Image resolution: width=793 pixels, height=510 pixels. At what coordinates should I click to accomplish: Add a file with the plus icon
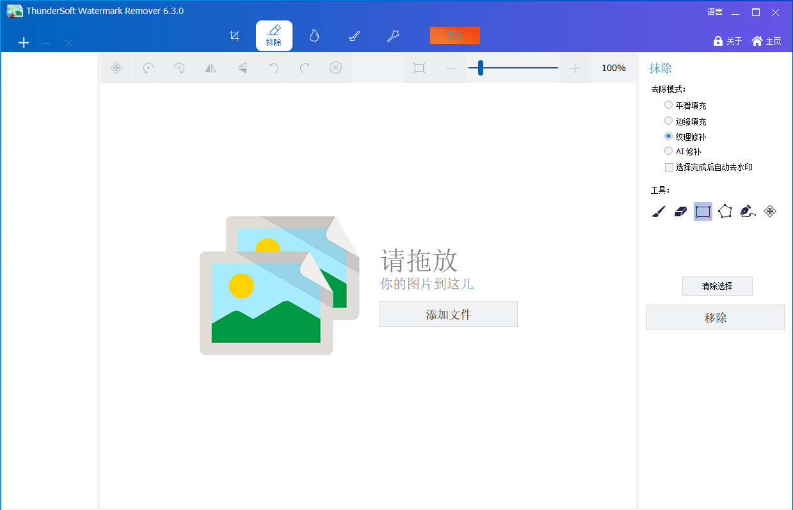click(x=24, y=43)
